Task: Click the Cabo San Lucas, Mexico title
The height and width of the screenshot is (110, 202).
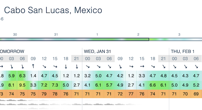Action: (x=53, y=10)
